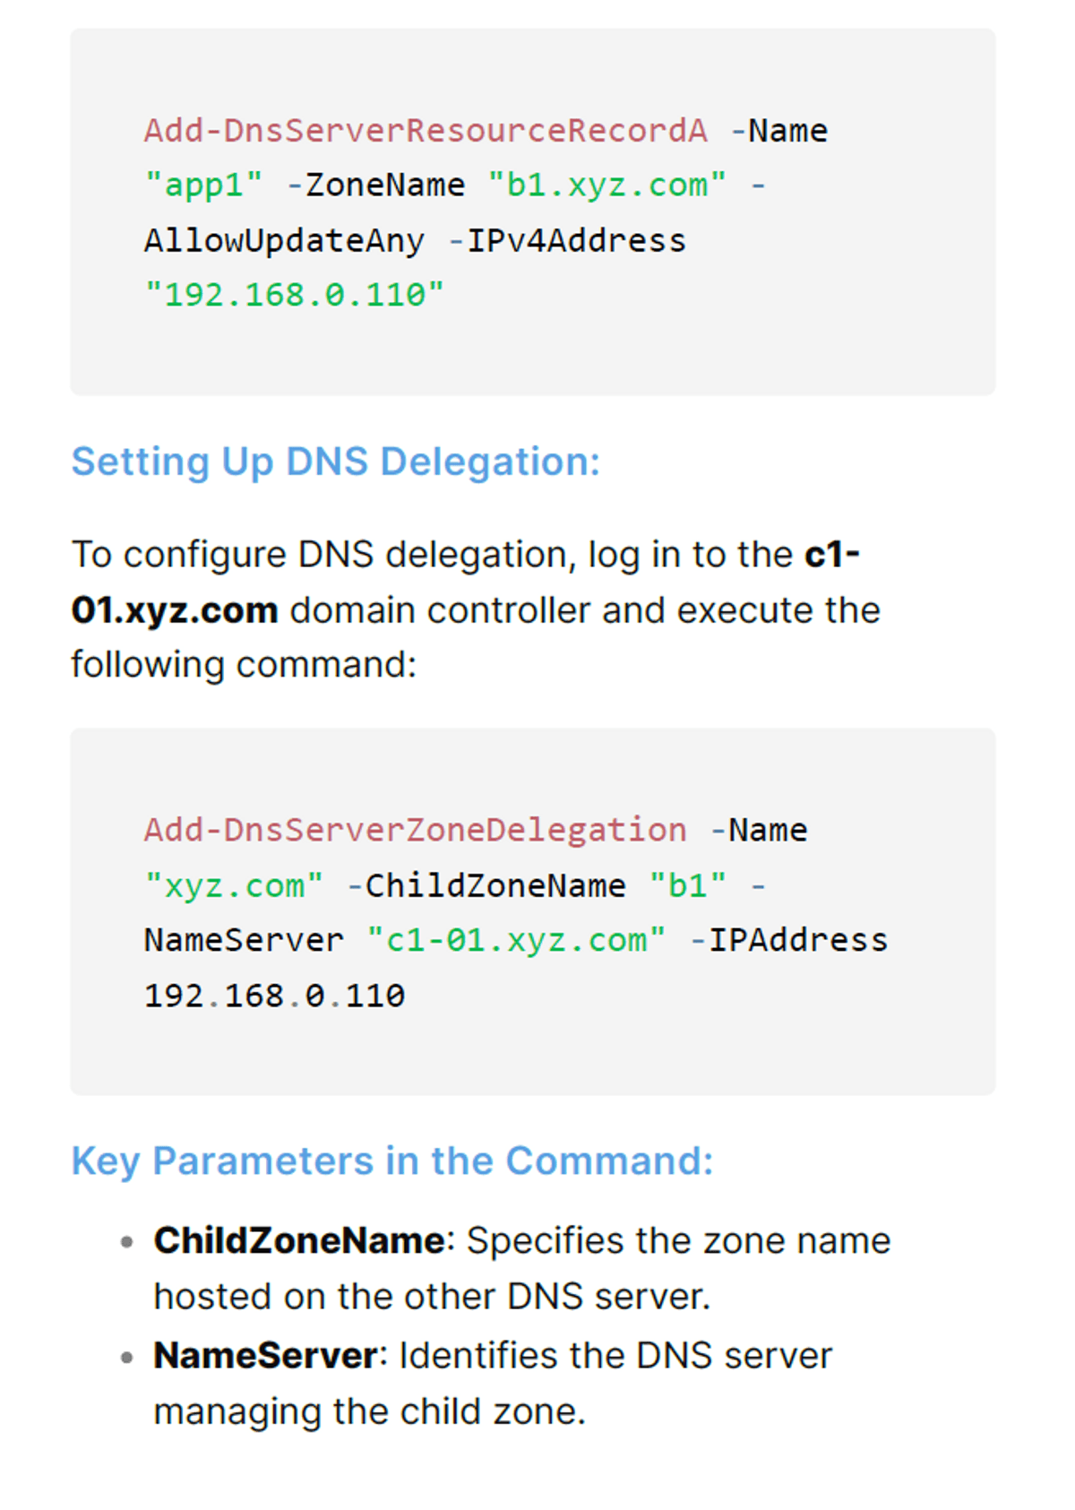Click the Key Parameters in the Command heading

pyautogui.click(x=392, y=1161)
